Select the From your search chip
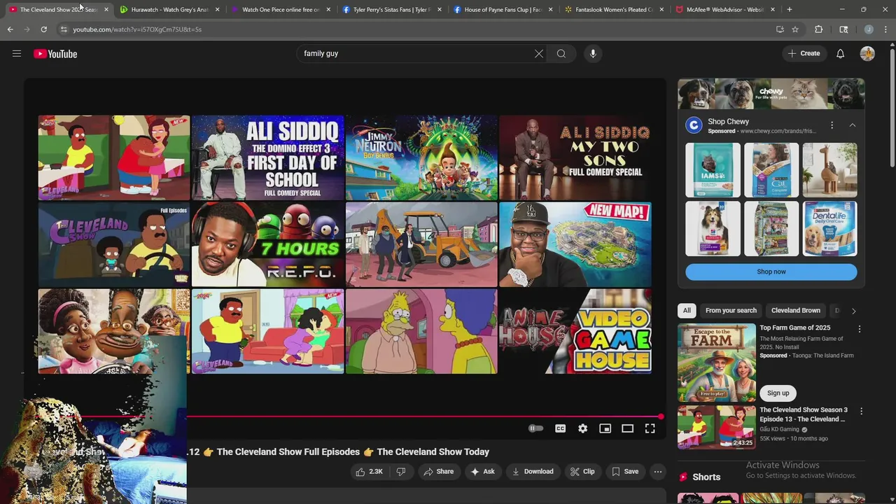The image size is (896, 504). click(x=731, y=311)
